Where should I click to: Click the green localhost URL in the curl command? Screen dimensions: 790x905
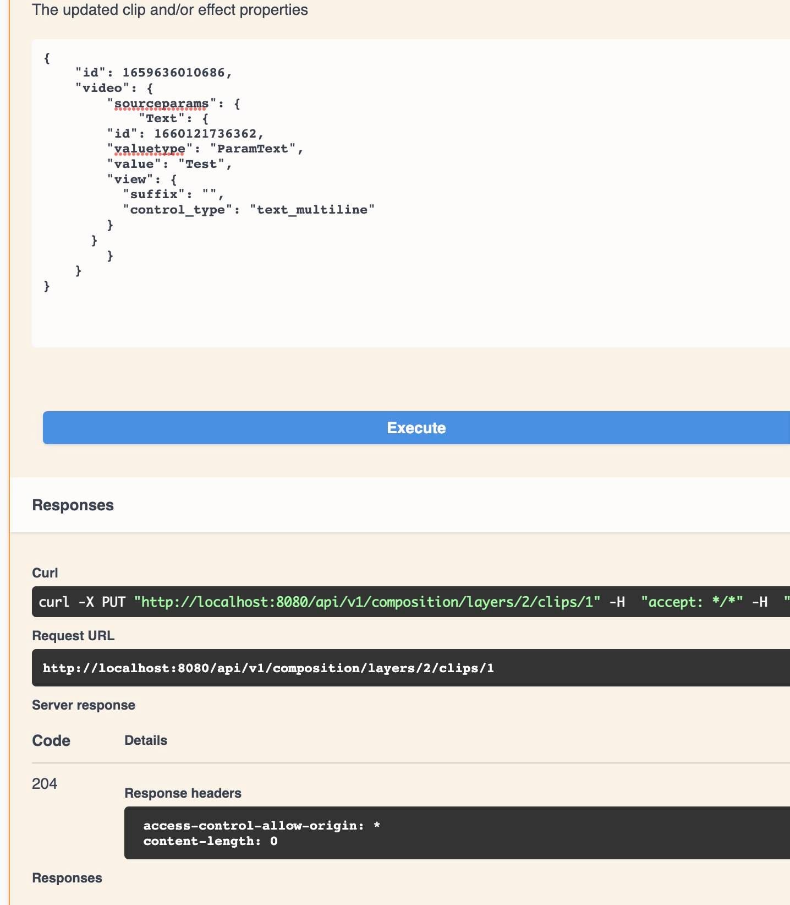click(x=367, y=602)
